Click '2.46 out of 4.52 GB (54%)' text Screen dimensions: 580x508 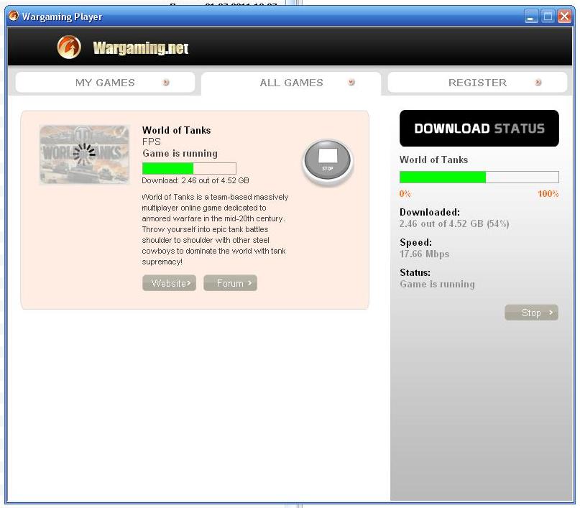[x=454, y=223]
